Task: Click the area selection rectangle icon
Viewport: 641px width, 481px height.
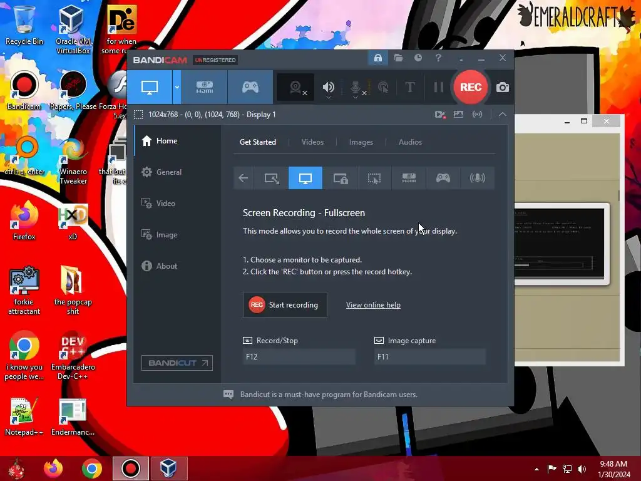Action: [138, 115]
